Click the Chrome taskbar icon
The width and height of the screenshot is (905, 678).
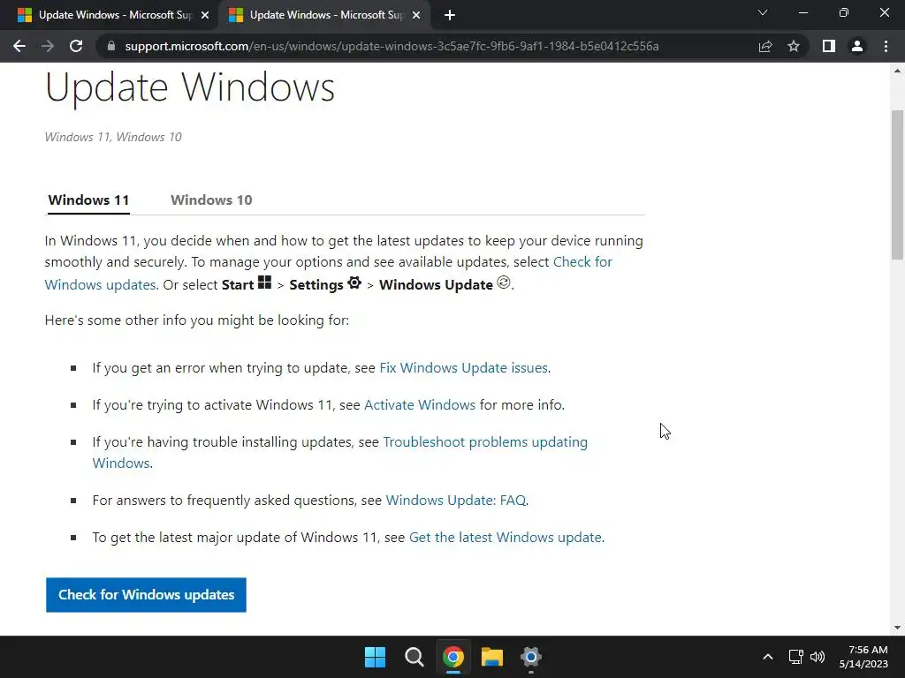453,657
